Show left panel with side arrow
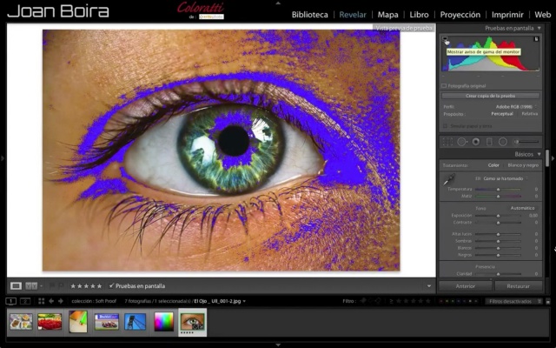556x348 pixels. click(3, 158)
